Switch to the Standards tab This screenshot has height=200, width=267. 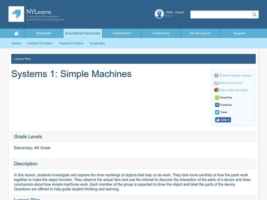[x=43, y=33]
